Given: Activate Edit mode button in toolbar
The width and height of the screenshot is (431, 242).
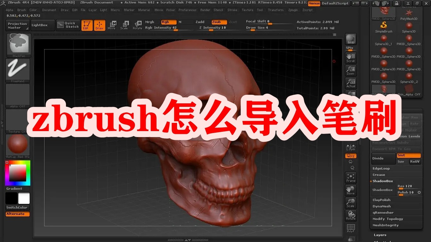Looking at the screenshot, I should tap(87, 25).
